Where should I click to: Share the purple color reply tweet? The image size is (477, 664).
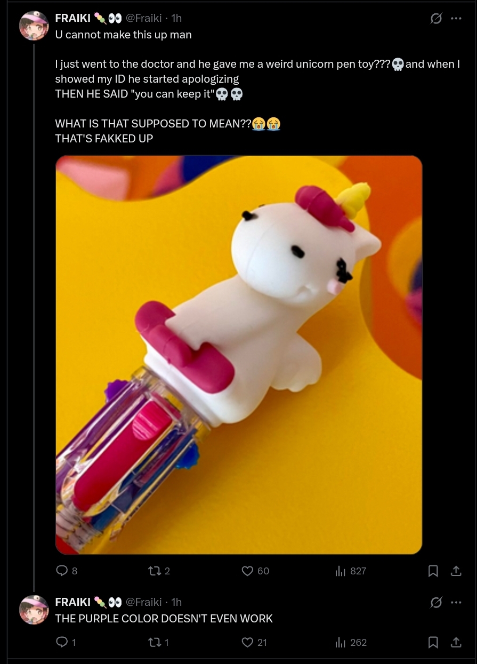pyautogui.click(x=456, y=642)
